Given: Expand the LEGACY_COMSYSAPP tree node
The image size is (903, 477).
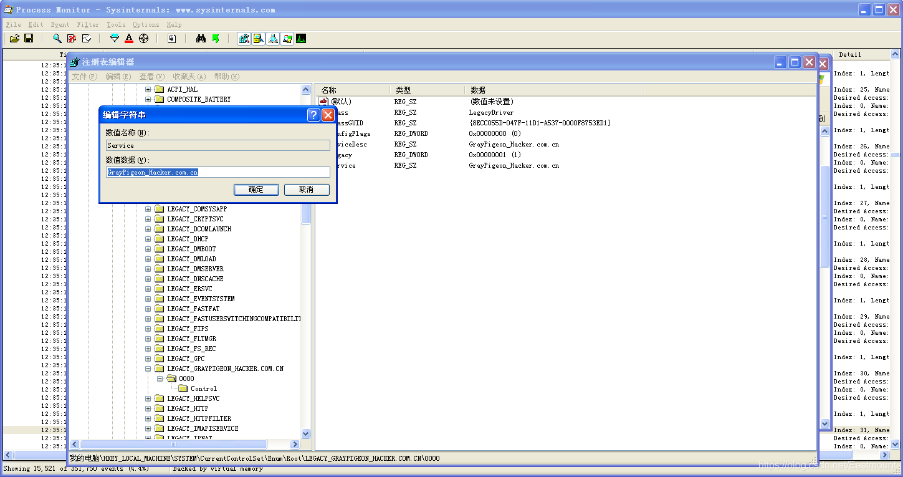Looking at the screenshot, I should coord(148,209).
